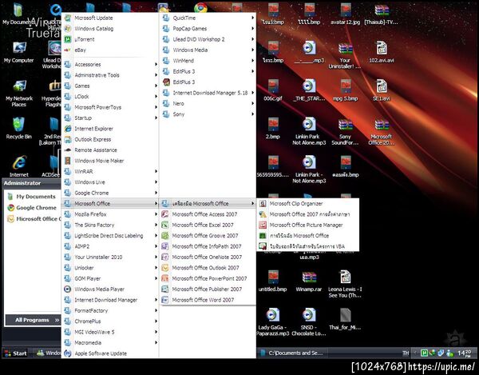Open the SE1.avi desktop file icon

click(x=382, y=90)
